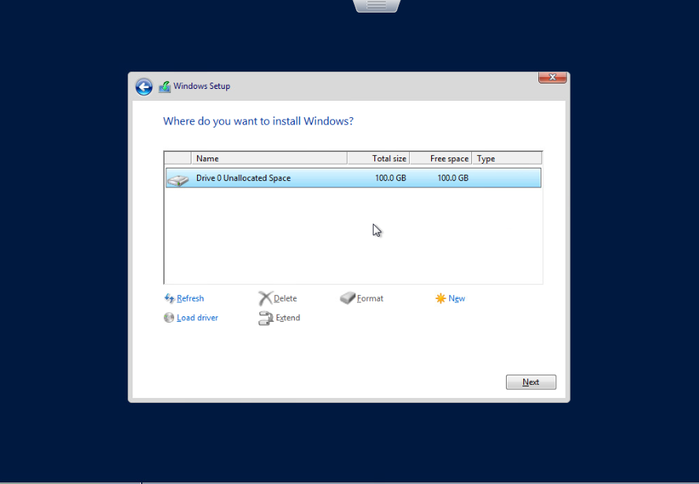Open Load driver link

point(197,317)
